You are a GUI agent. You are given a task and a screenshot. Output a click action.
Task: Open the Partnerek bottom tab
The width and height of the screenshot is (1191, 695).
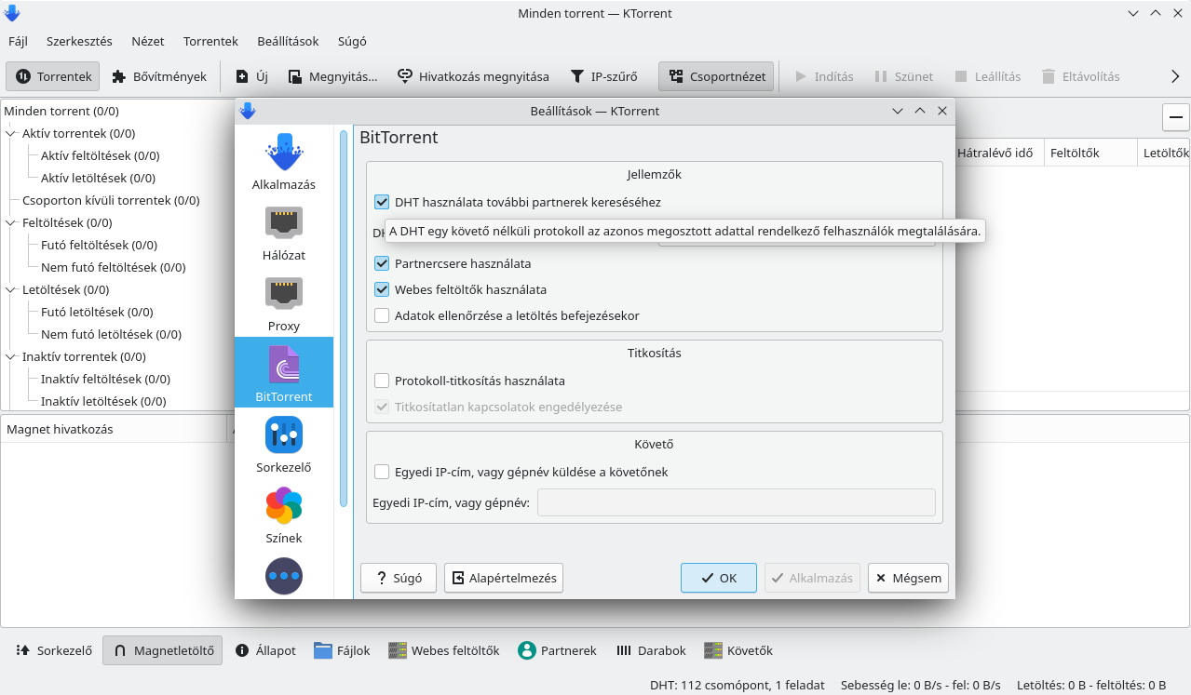click(557, 650)
